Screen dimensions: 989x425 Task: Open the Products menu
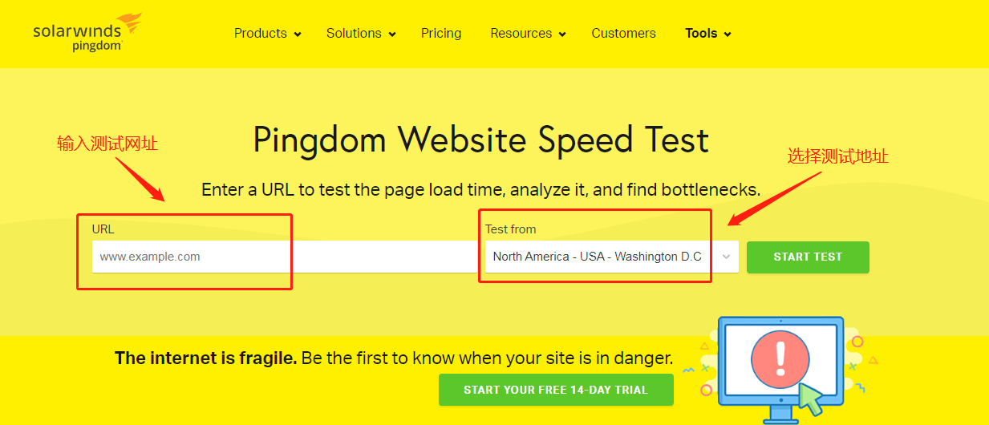260,34
